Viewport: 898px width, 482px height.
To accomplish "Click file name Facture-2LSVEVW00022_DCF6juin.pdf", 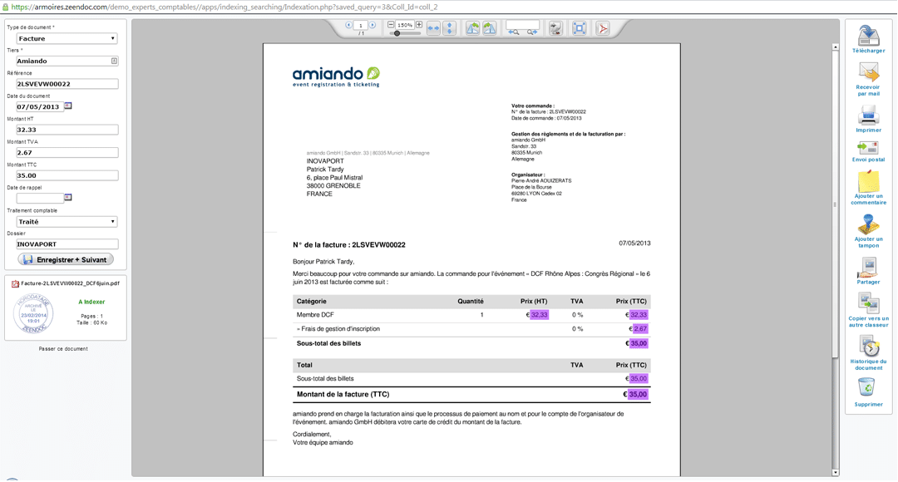I will tap(70, 283).
